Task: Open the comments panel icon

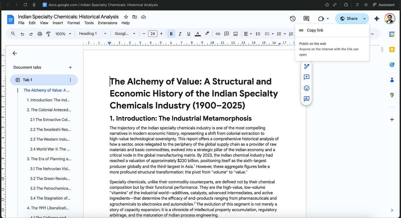Action: 306,18
